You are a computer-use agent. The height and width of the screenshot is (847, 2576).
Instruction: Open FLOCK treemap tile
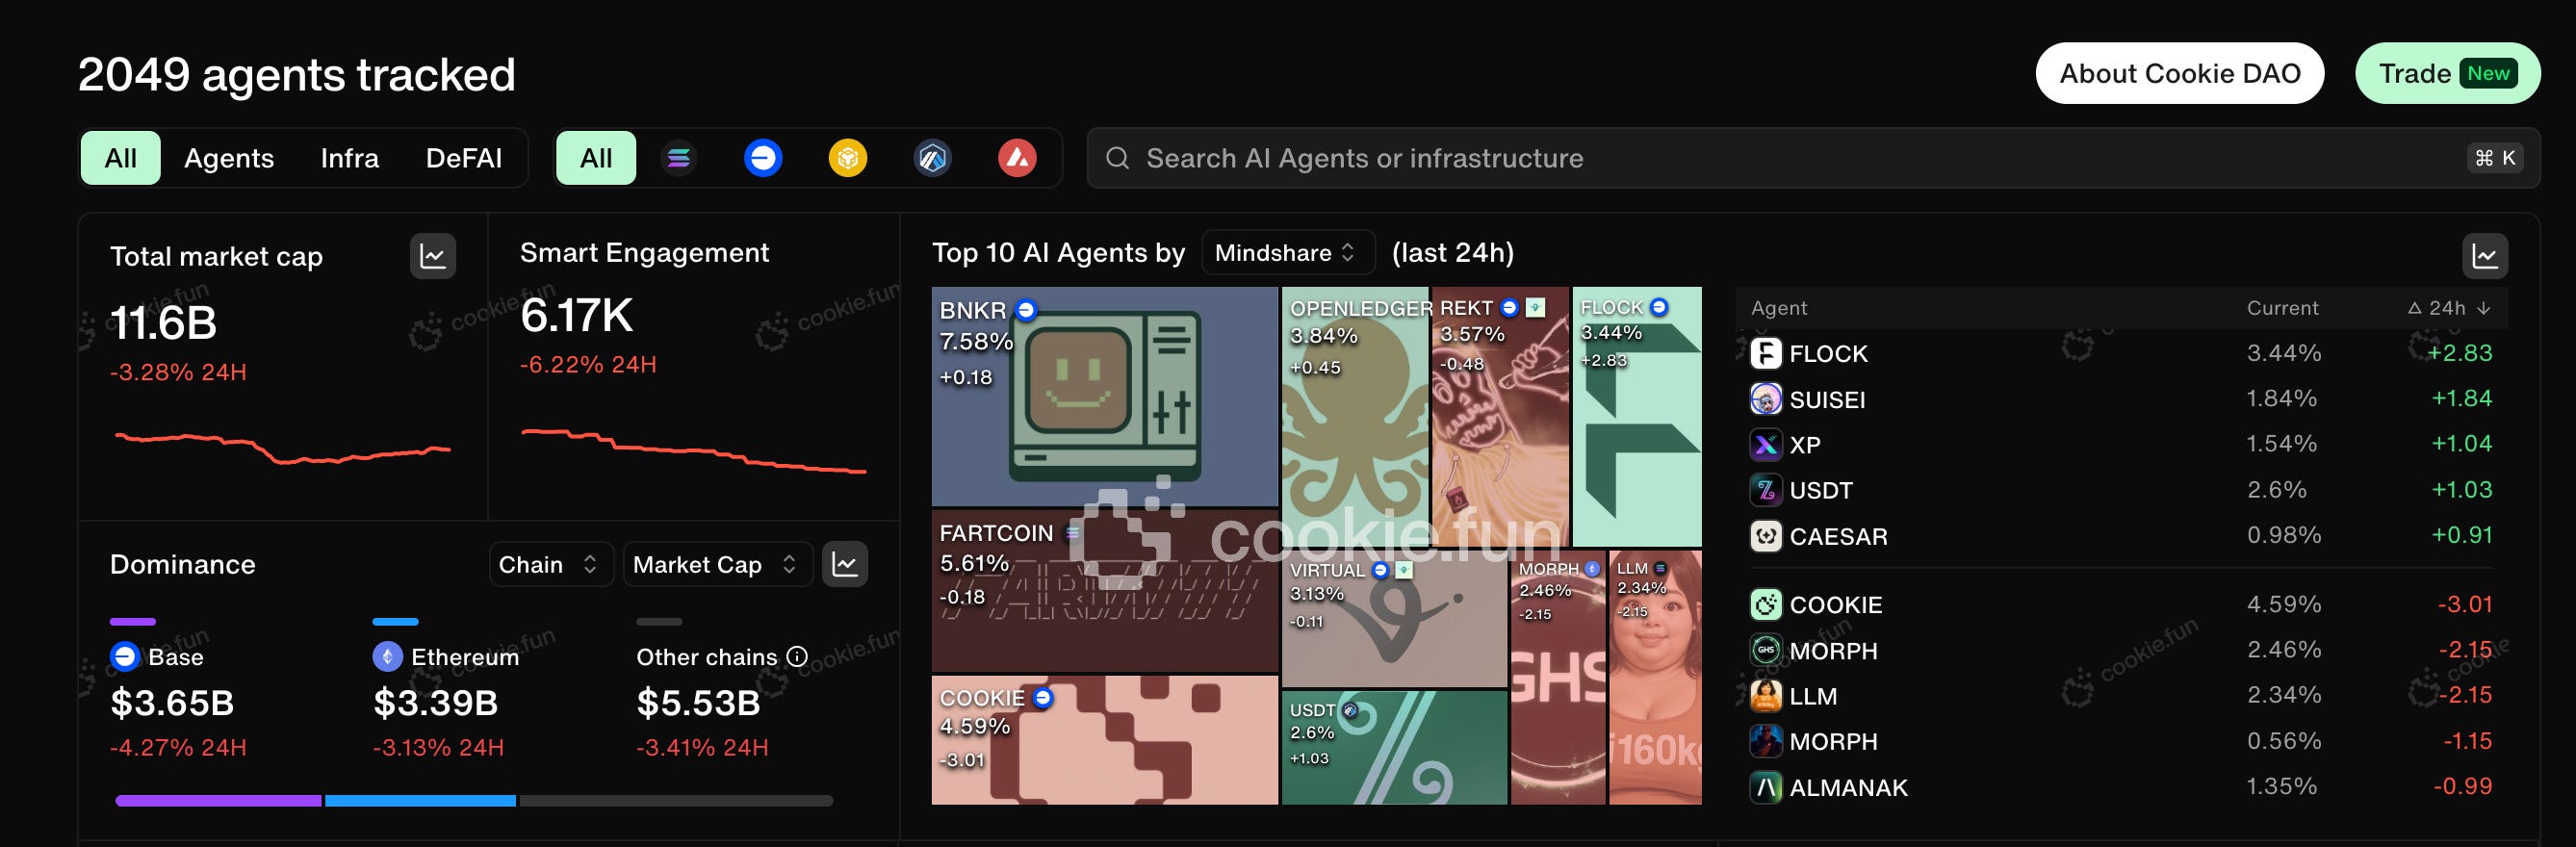tap(1637, 416)
